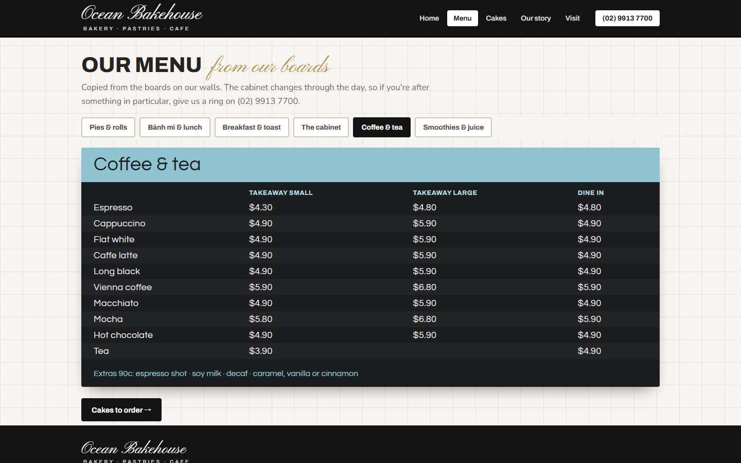Screen dimensions: 741x463
Task: Switch to the Pies & rolls tab
Action: coord(108,127)
